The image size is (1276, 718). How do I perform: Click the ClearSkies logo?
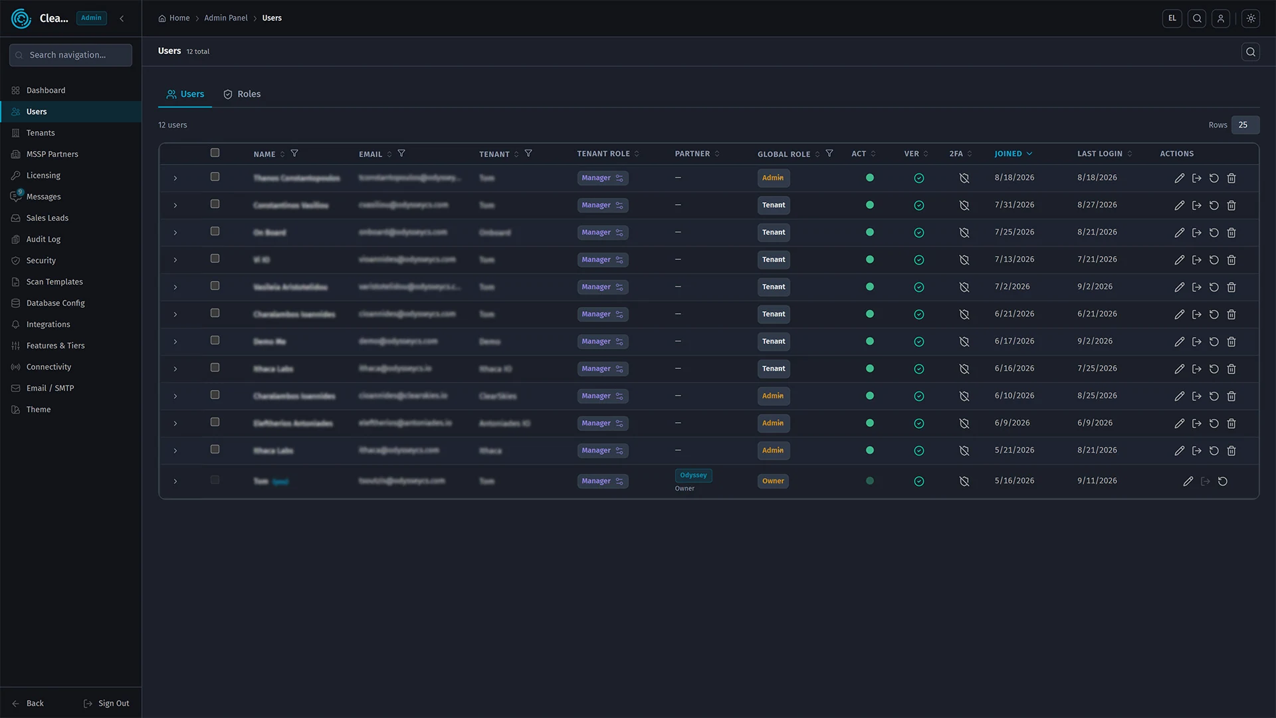tap(21, 19)
